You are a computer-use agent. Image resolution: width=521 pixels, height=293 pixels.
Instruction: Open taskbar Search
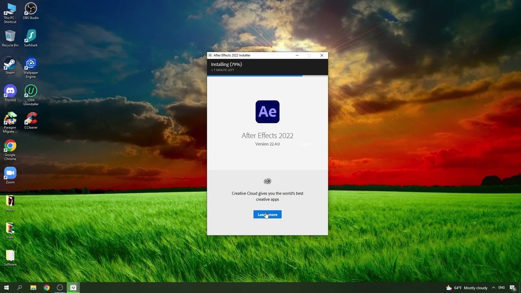click(20, 288)
